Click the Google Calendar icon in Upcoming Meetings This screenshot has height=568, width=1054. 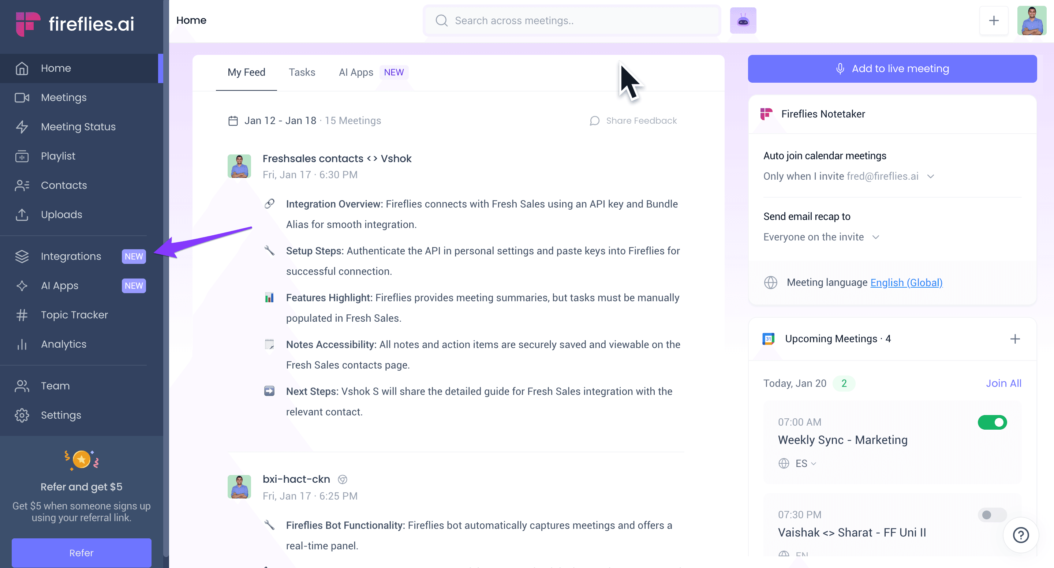(769, 339)
